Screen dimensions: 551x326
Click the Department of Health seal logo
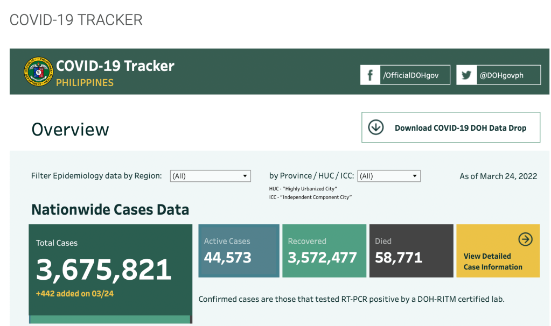(39, 72)
